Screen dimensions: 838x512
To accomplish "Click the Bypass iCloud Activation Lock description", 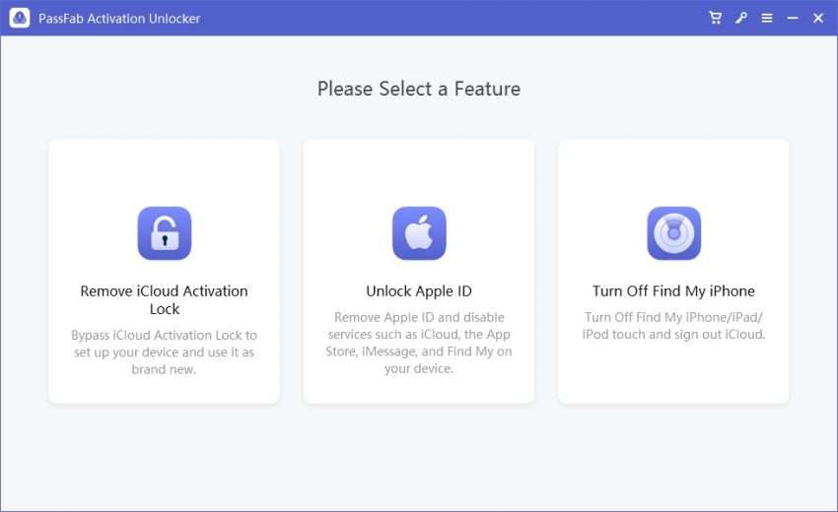I will point(164,352).
